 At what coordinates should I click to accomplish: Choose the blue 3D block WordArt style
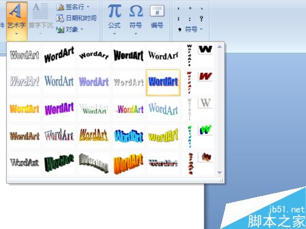[x=129, y=136]
